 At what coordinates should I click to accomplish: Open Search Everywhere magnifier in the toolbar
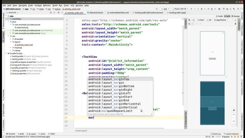pyautogui.click(x=238, y=9)
